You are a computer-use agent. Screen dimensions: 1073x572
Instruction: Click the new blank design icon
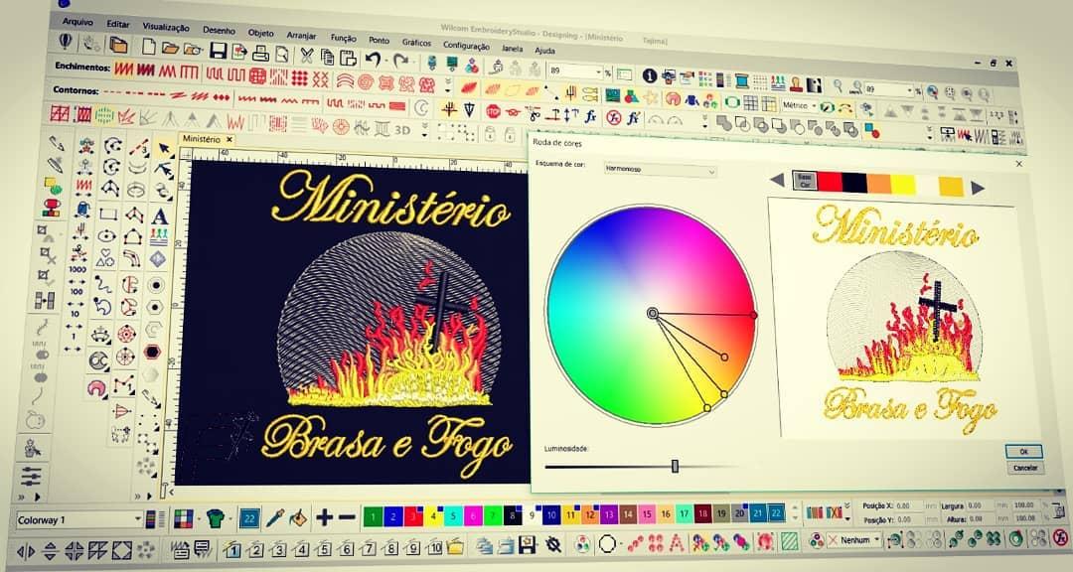pyautogui.click(x=148, y=47)
